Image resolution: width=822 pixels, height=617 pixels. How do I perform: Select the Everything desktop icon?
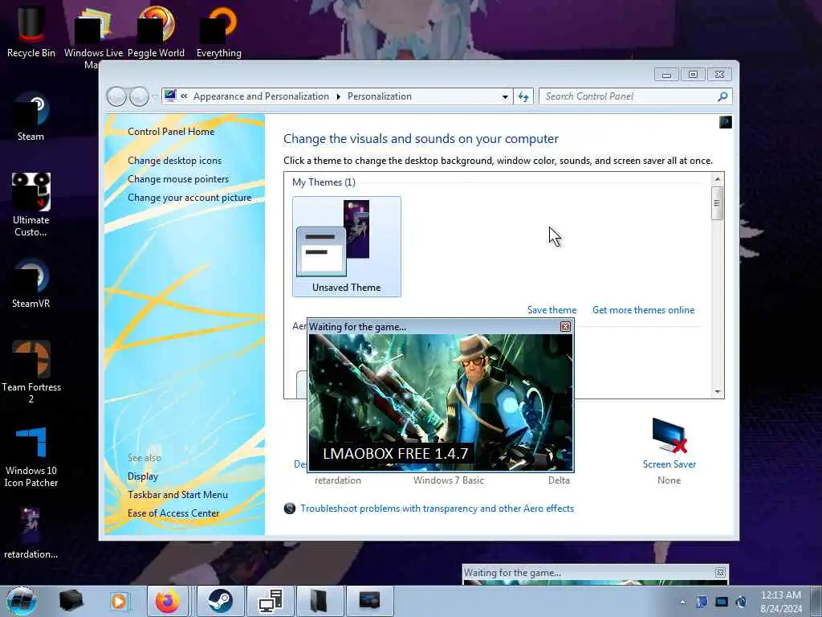[219, 31]
